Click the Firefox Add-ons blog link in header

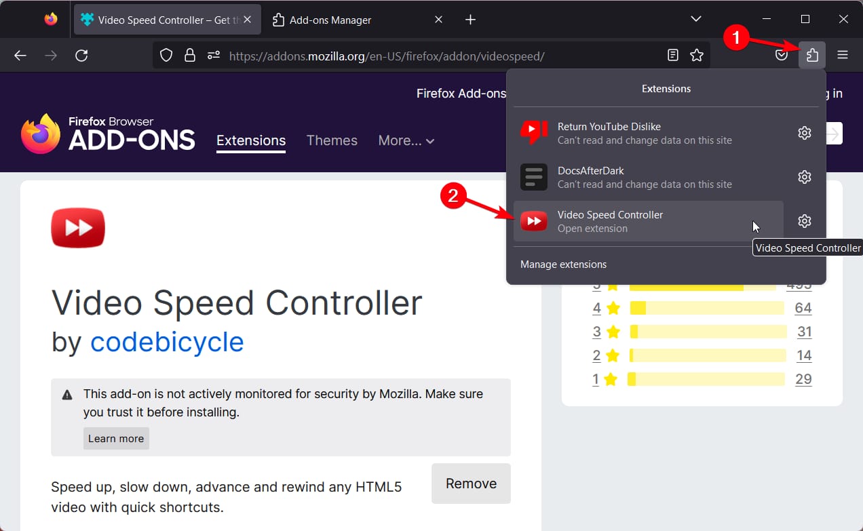point(461,94)
